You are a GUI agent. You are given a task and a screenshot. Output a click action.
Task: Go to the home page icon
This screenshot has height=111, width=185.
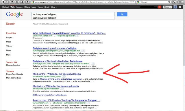[x=27, y=2]
